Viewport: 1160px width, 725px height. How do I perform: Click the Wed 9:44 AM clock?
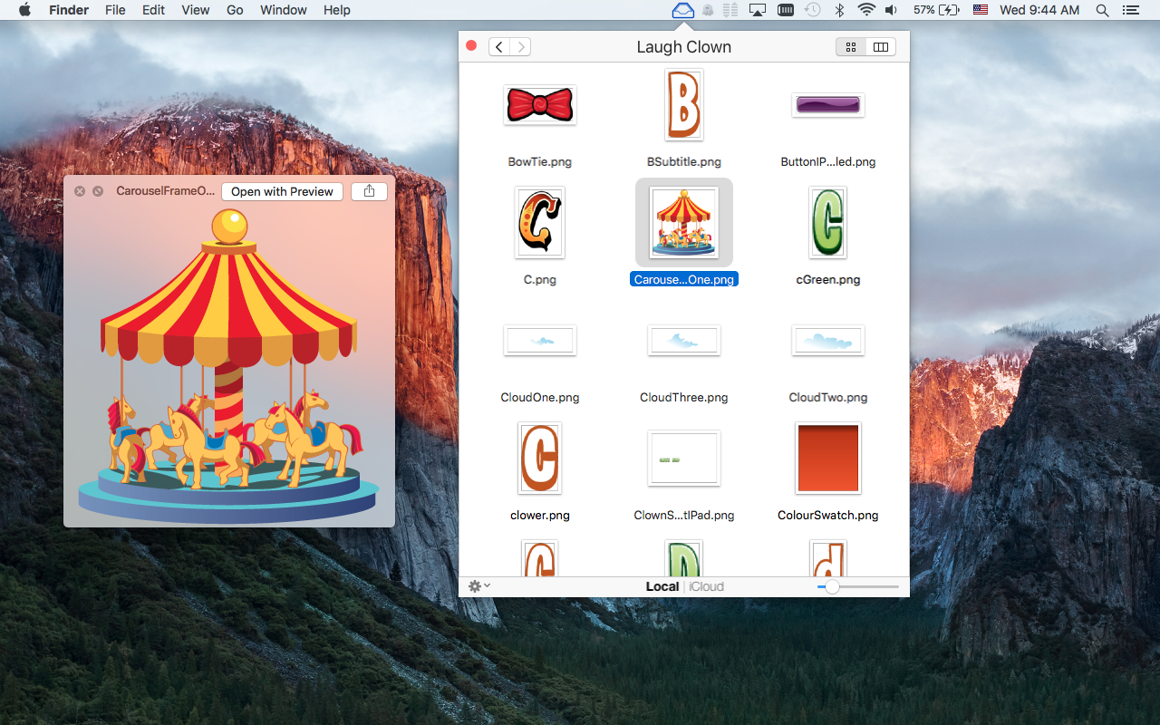(x=1039, y=10)
